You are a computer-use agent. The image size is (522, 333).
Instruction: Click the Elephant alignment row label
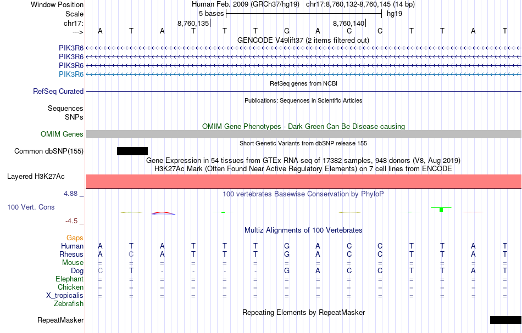pyautogui.click(x=69, y=279)
